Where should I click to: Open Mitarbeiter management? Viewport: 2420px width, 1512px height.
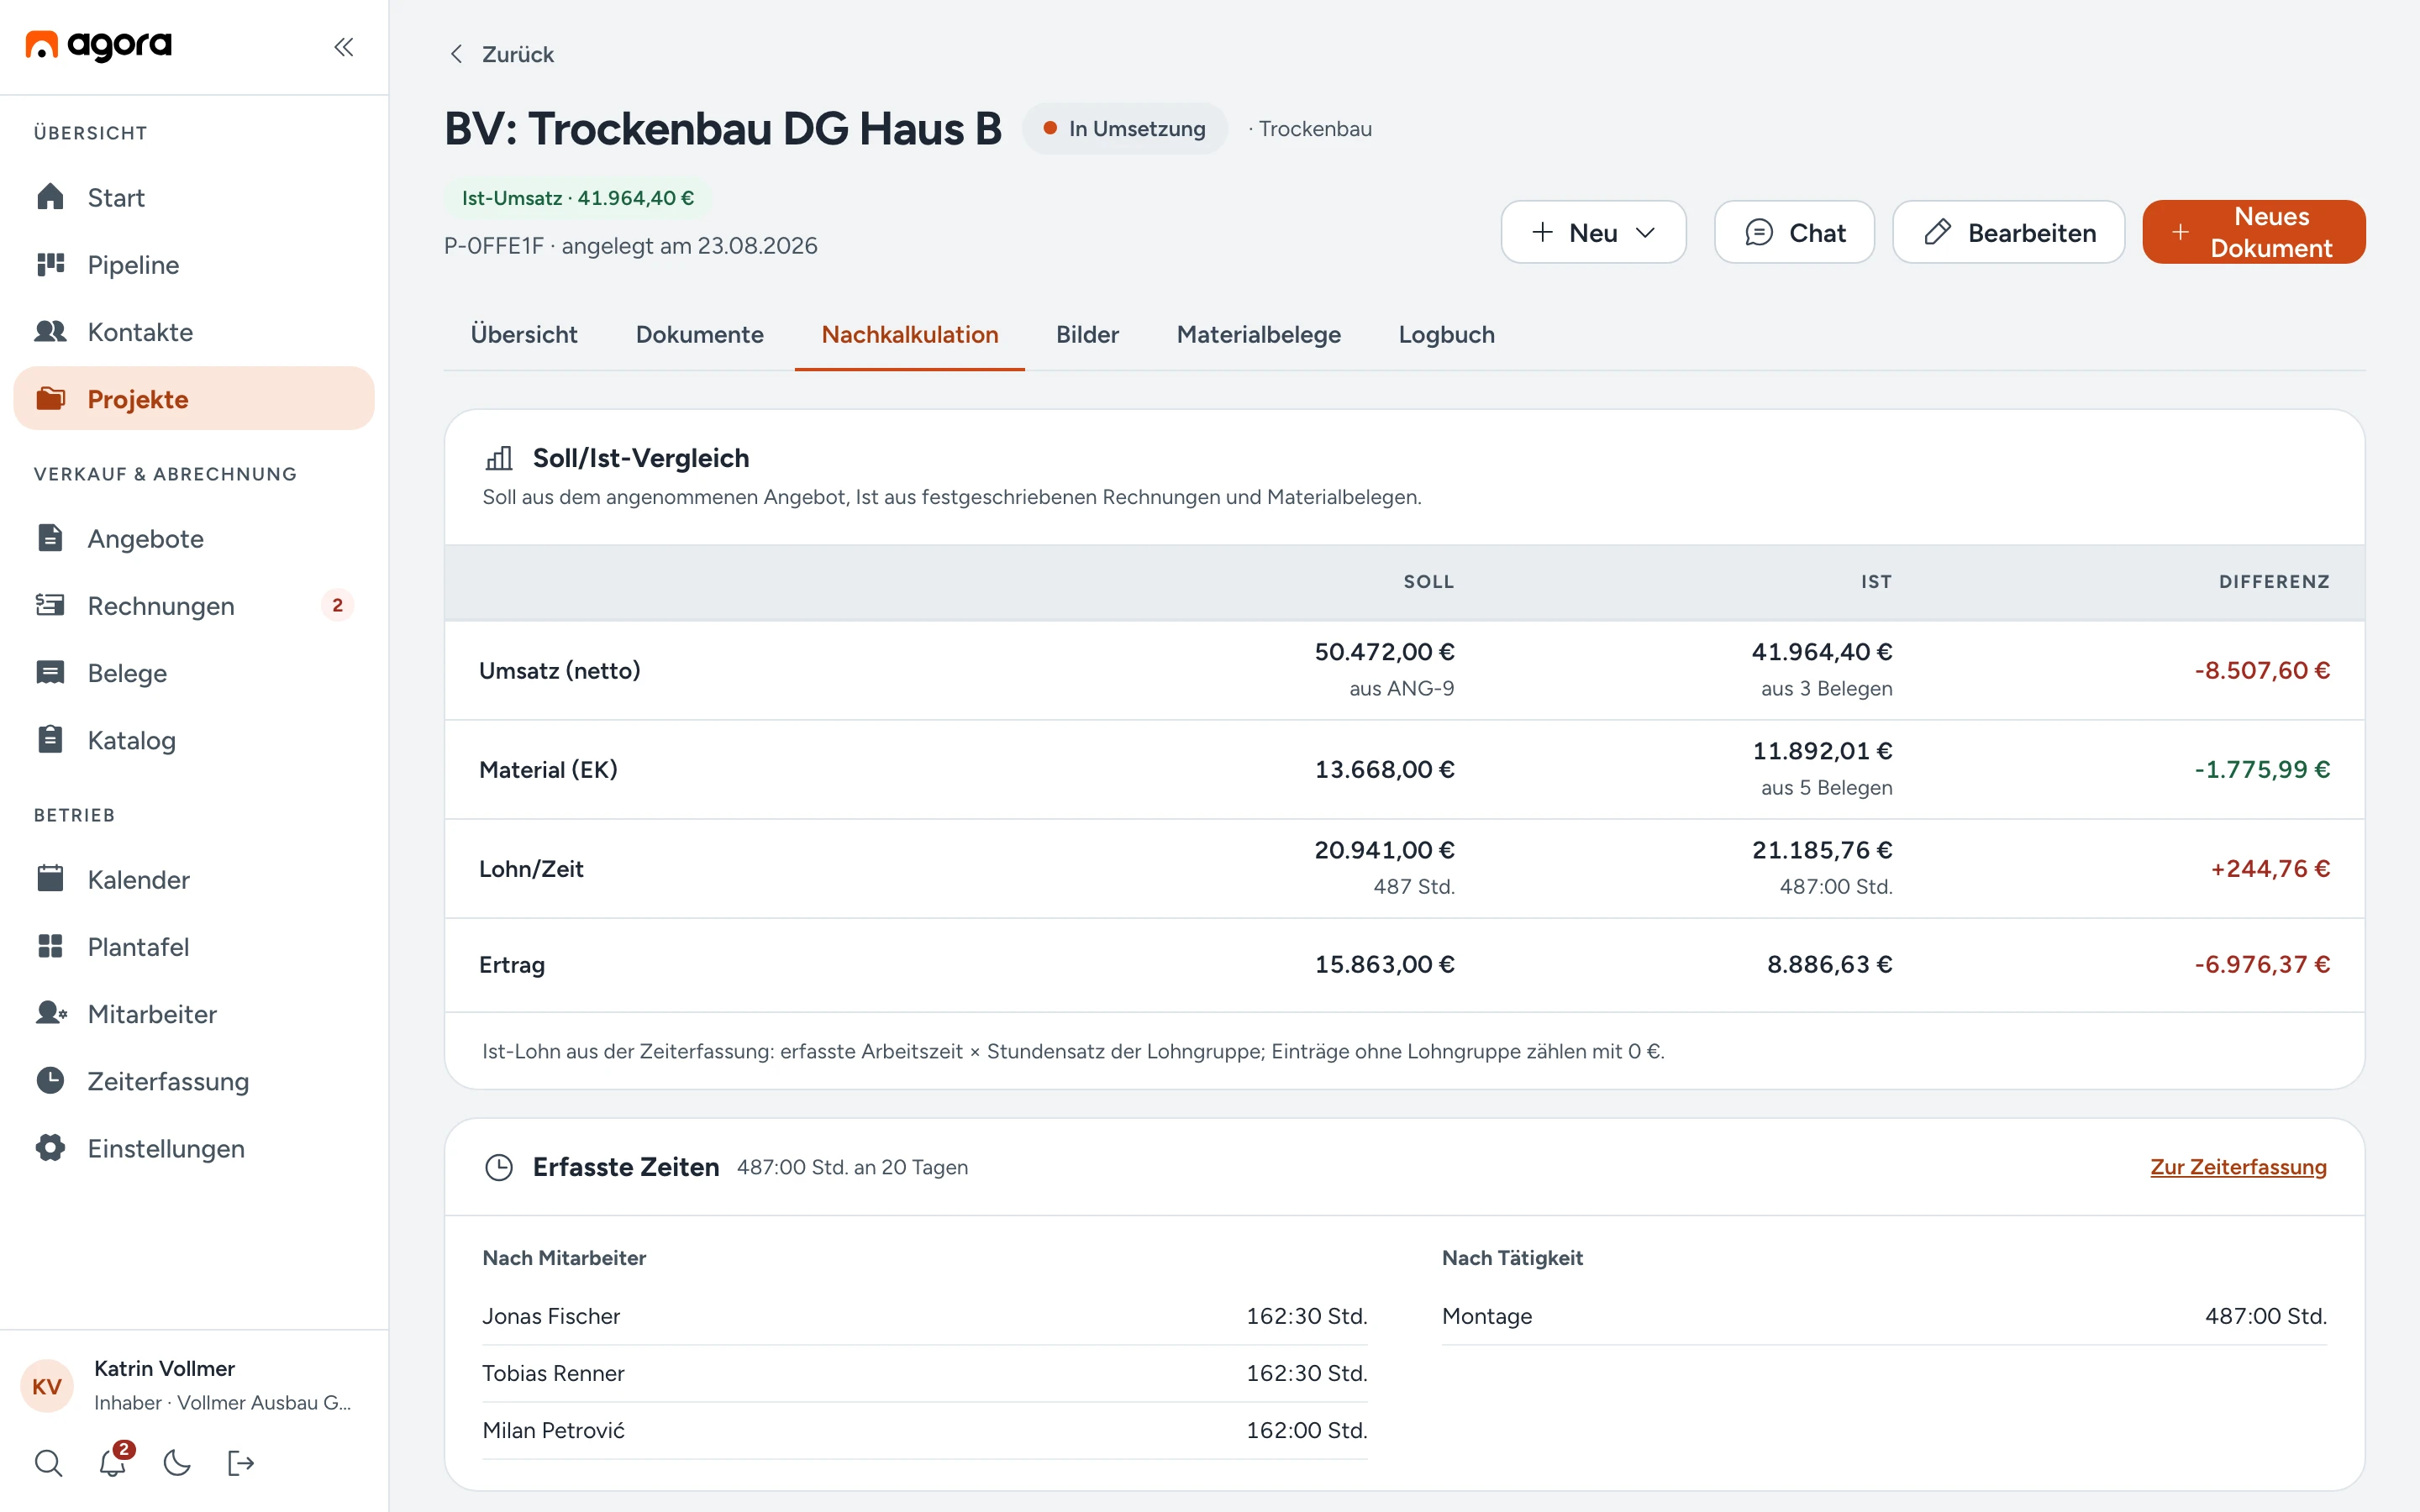click(194, 1013)
